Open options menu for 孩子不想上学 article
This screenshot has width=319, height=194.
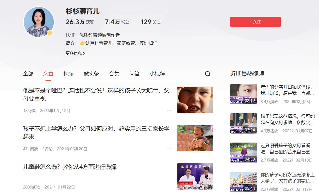(x=169, y=149)
